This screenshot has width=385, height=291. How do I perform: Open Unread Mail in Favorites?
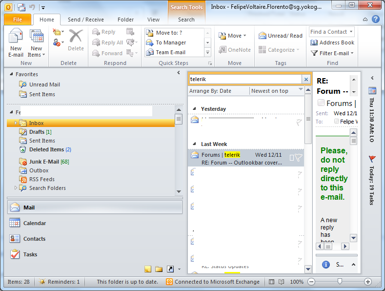pos(40,84)
